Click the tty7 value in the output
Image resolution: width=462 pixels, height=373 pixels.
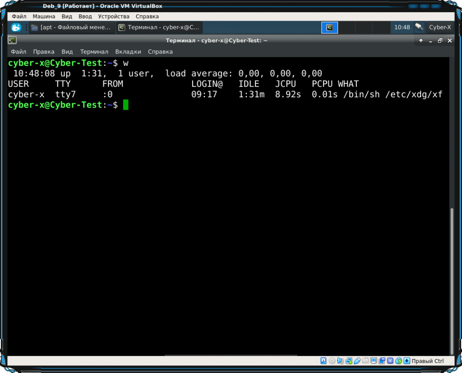coord(65,95)
